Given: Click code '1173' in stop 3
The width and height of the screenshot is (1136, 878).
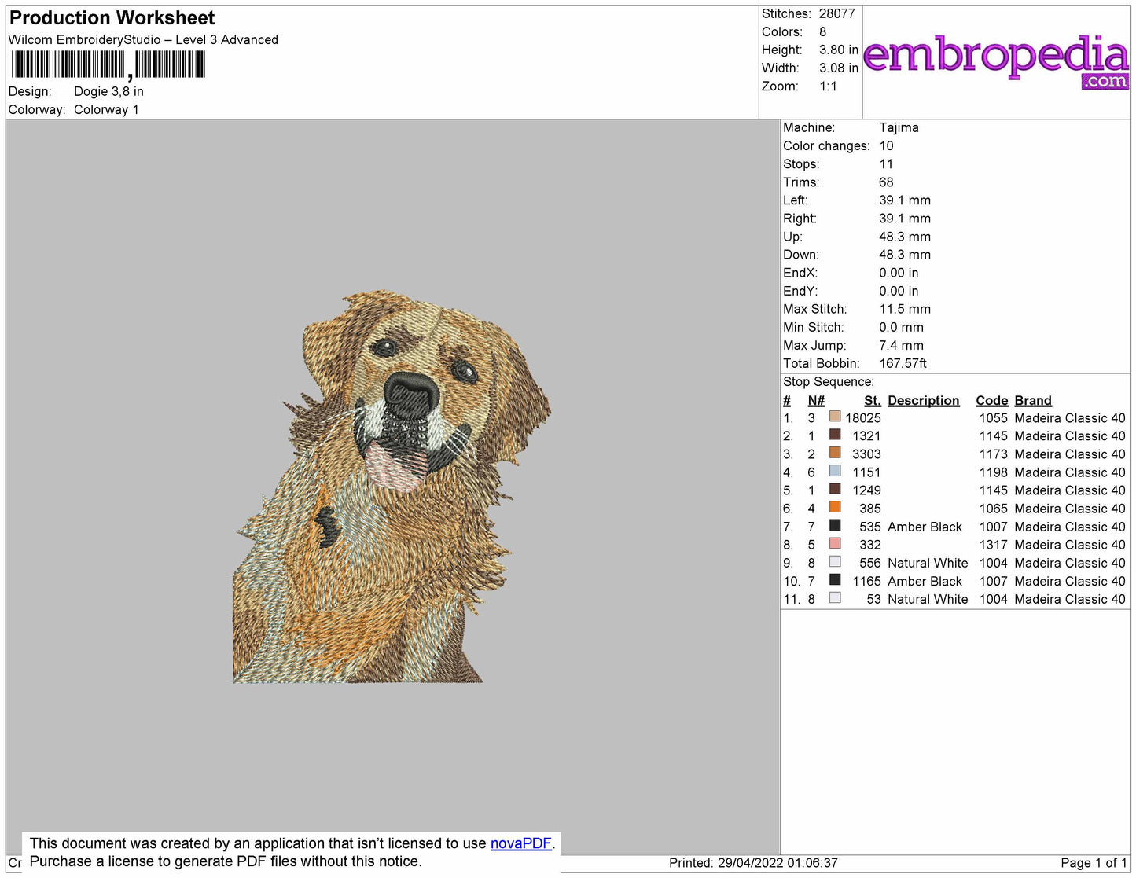Looking at the screenshot, I should (993, 454).
